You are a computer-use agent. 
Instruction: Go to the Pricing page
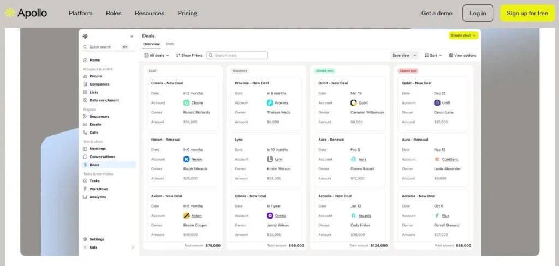pyautogui.click(x=188, y=13)
